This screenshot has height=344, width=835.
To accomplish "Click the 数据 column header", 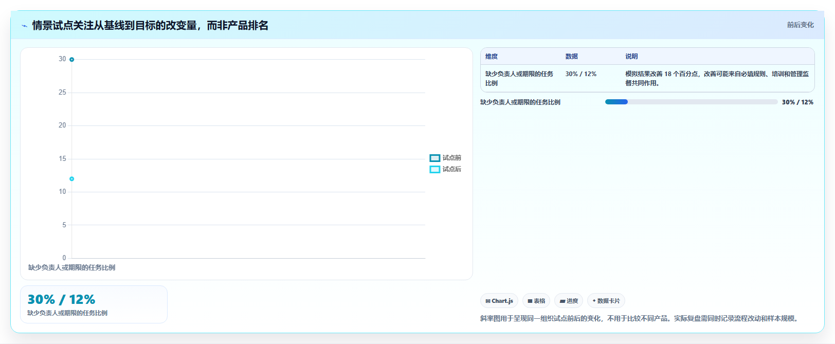I will tap(572, 57).
